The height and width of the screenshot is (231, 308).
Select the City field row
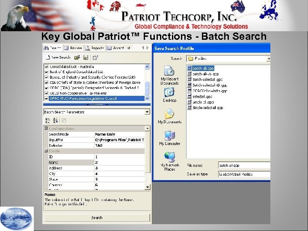(x=96, y=174)
